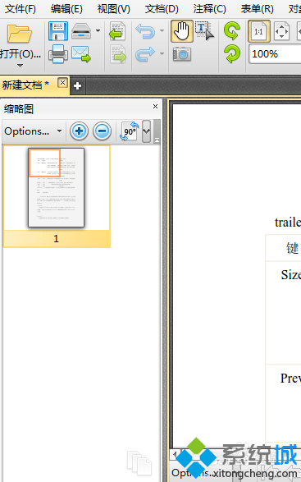Image resolution: width=301 pixels, height=482 pixels.
Task: Click page label 1 under thumbnail
Action: (57, 239)
